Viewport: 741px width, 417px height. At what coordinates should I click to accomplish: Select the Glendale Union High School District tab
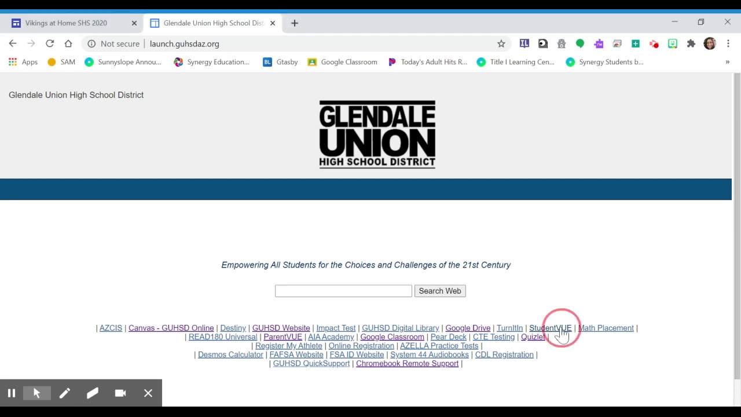pyautogui.click(x=213, y=23)
